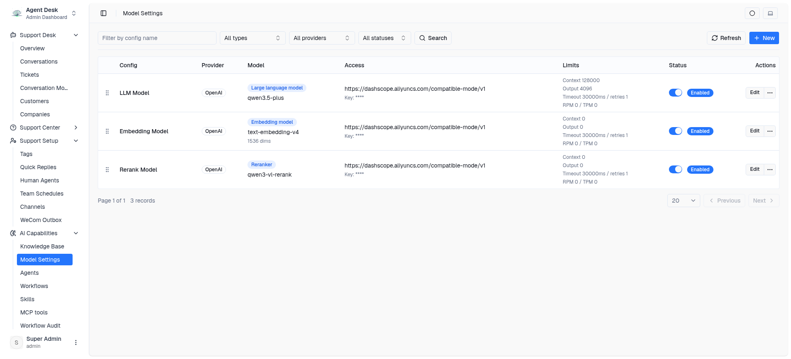Click the circle theme icon in header
This screenshot has height=359, width=791.
coord(752,13)
